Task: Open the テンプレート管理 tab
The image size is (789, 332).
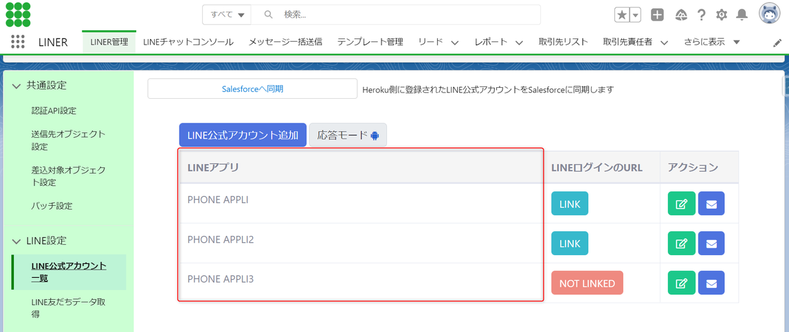Action: (370, 43)
